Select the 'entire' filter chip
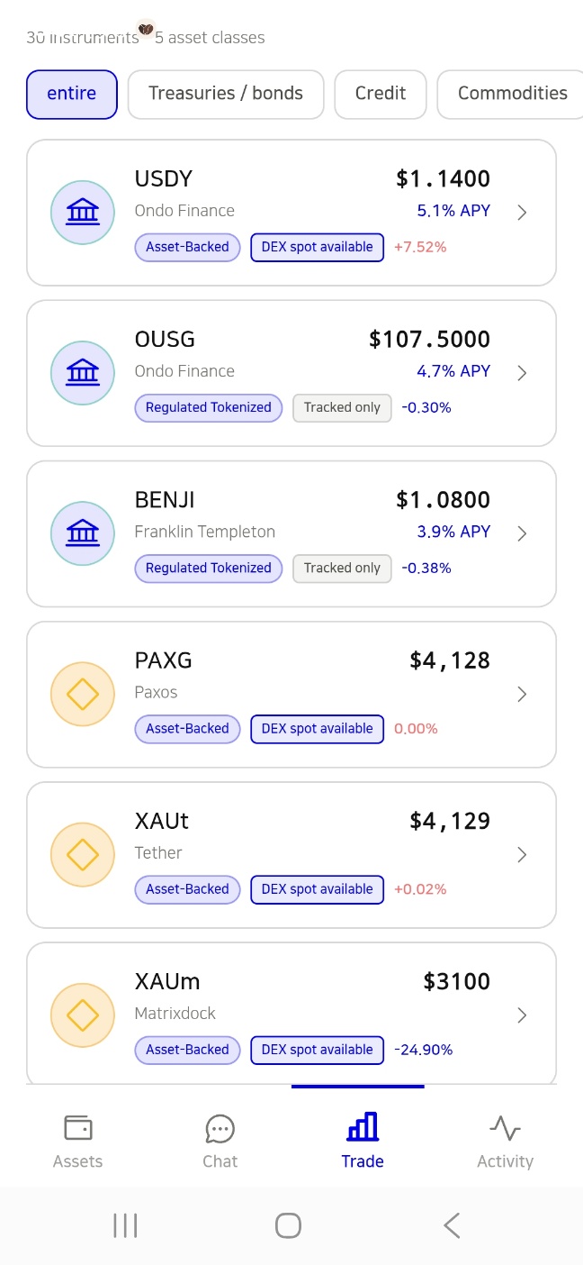The height and width of the screenshot is (1265, 583). coord(72,94)
